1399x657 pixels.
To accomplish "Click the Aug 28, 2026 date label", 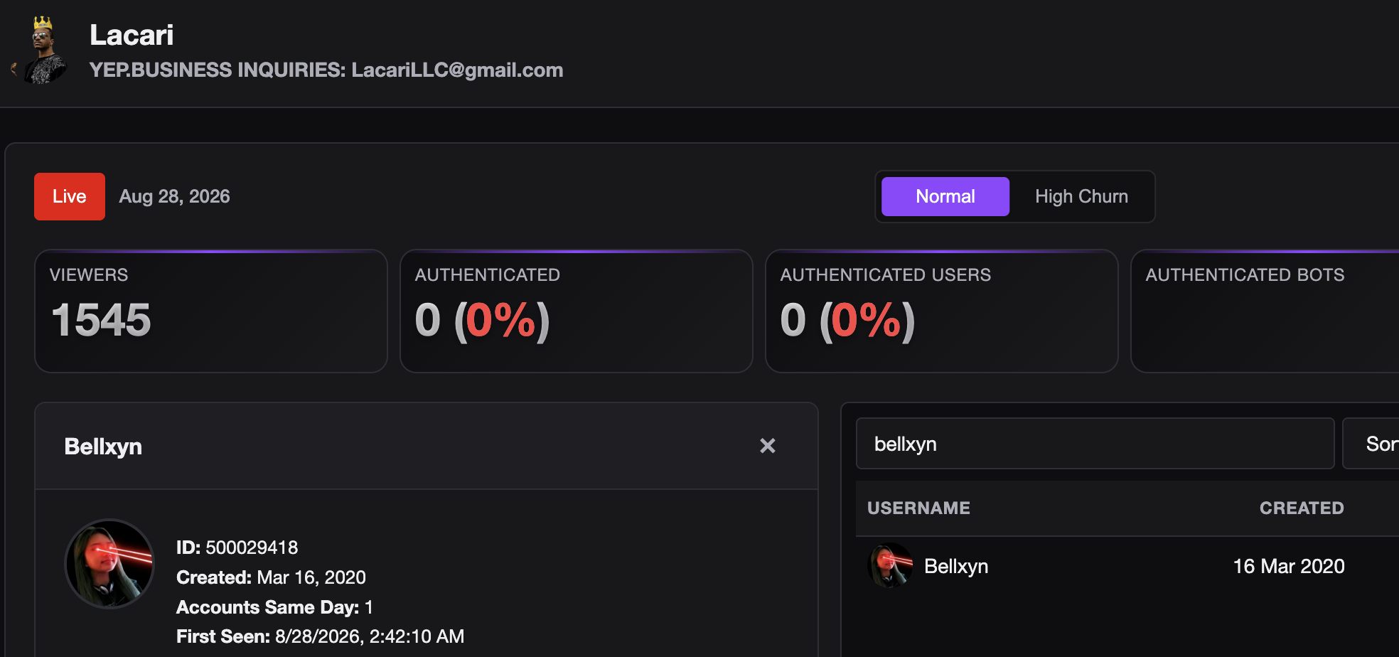I will coord(174,196).
